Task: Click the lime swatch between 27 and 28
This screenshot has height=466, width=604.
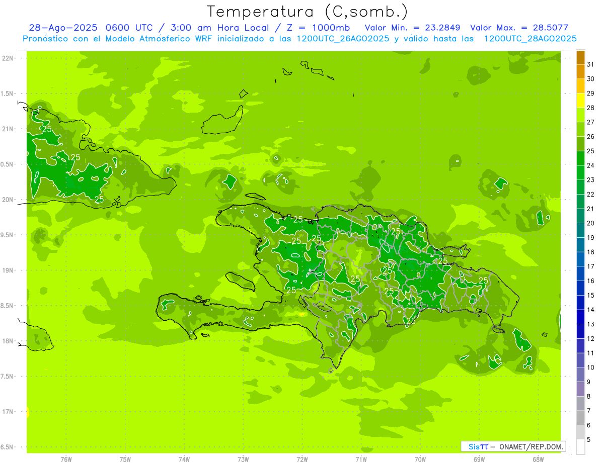Action: [580, 115]
